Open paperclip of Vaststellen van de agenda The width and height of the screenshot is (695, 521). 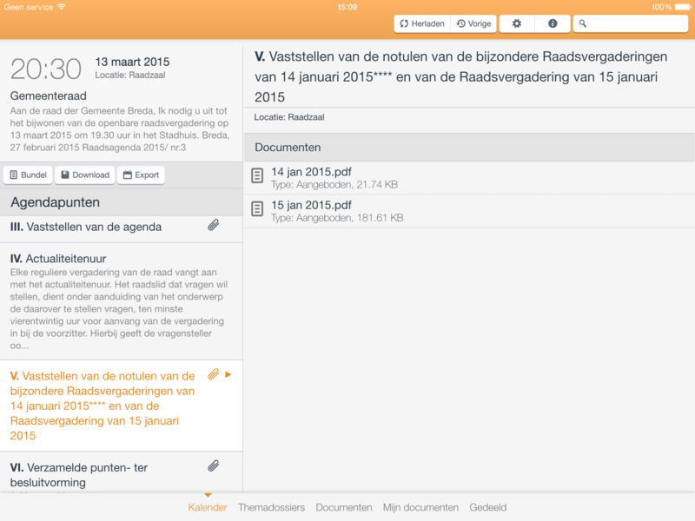[x=213, y=225]
